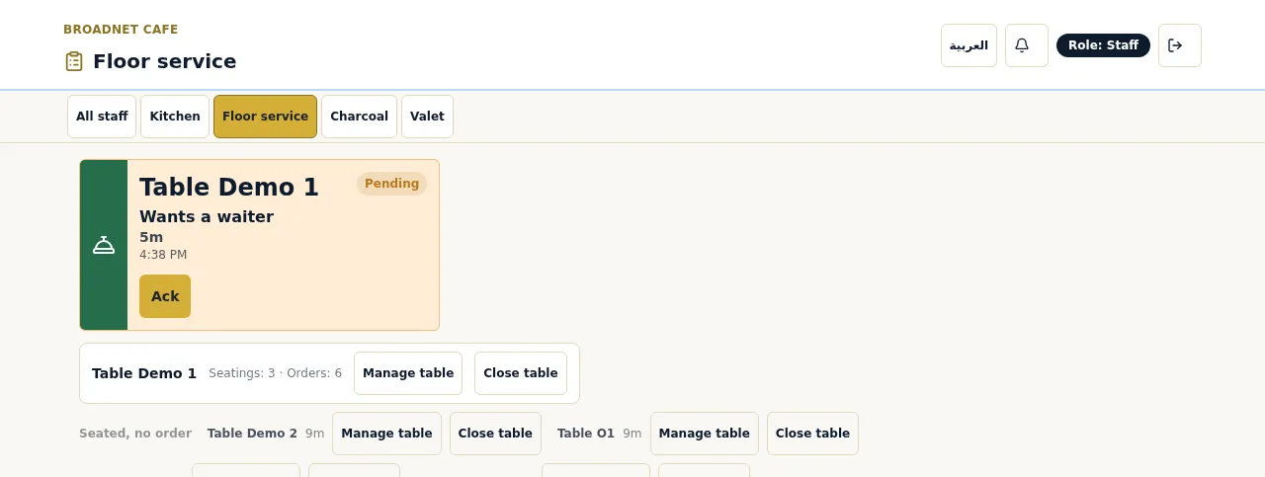The width and height of the screenshot is (1265, 477).
Task: Go to the Valet tab
Action: pos(427,117)
